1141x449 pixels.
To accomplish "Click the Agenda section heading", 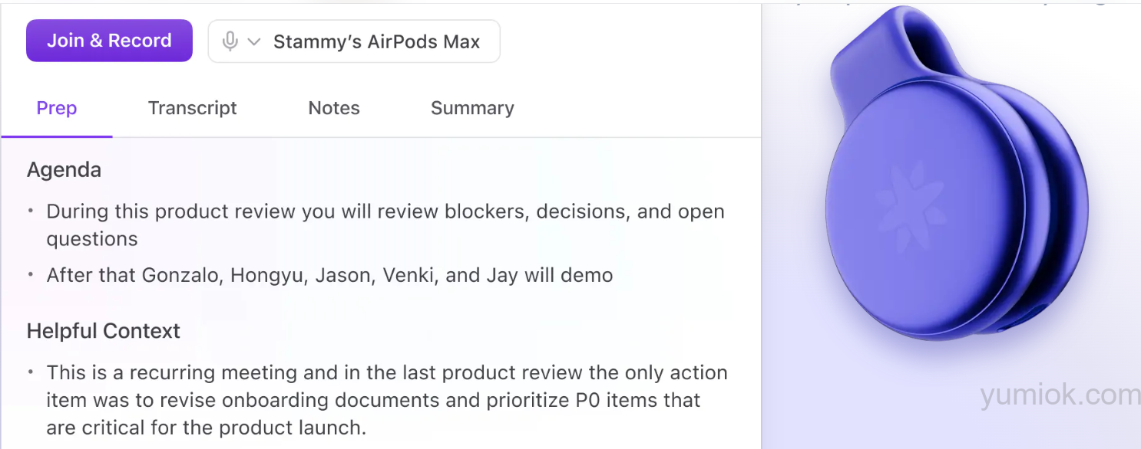I will [64, 170].
